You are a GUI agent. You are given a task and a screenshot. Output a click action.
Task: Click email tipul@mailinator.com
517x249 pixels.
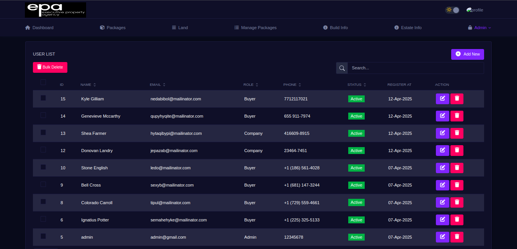pos(170,203)
